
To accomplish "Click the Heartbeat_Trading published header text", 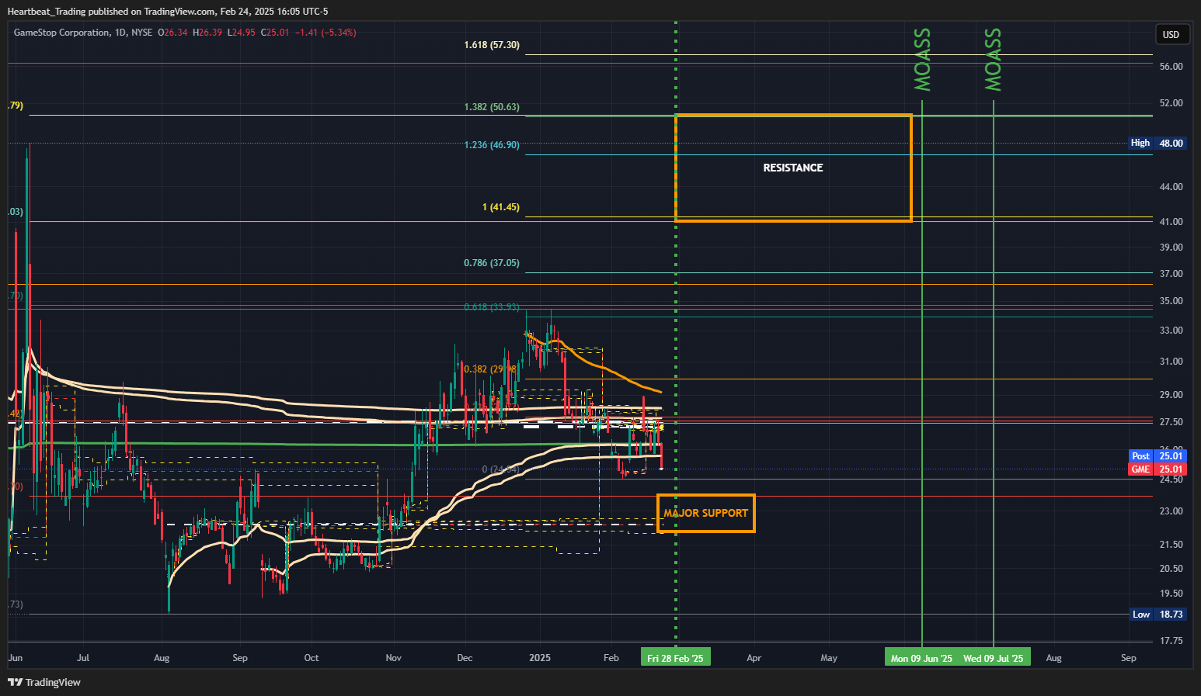I will [x=168, y=11].
